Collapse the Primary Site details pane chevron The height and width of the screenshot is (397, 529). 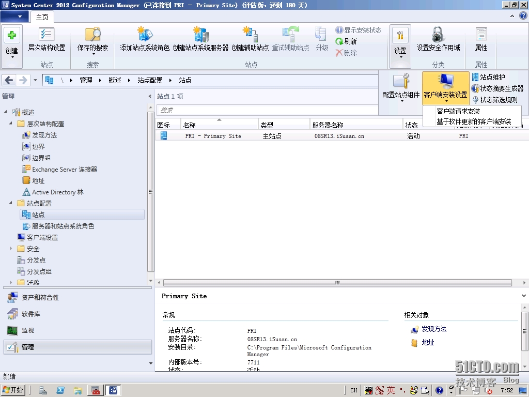524,296
